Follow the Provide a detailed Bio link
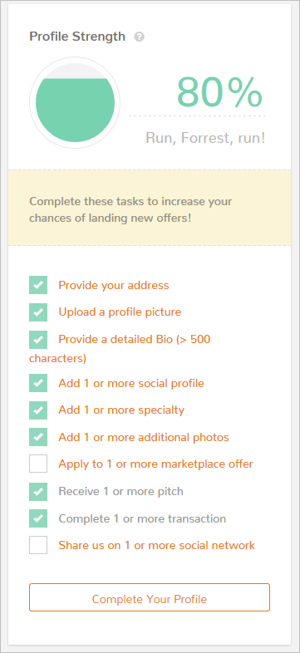300x653 pixels. (120, 349)
